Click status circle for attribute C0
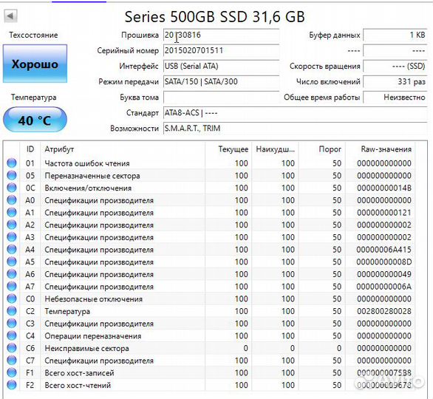 (x=12, y=299)
